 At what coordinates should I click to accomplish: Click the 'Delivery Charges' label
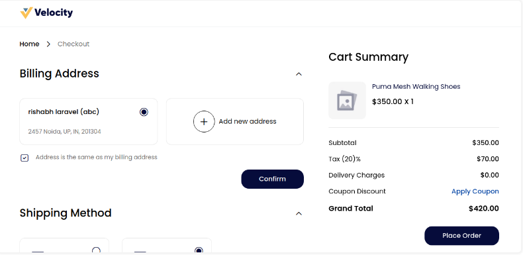[357, 176]
